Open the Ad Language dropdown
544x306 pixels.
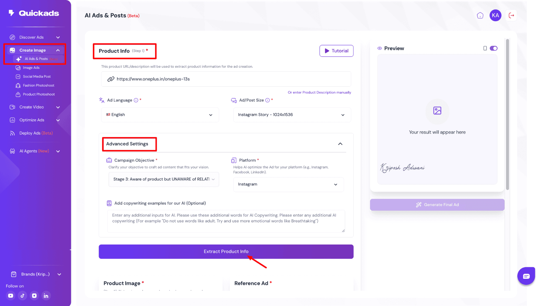click(160, 115)
